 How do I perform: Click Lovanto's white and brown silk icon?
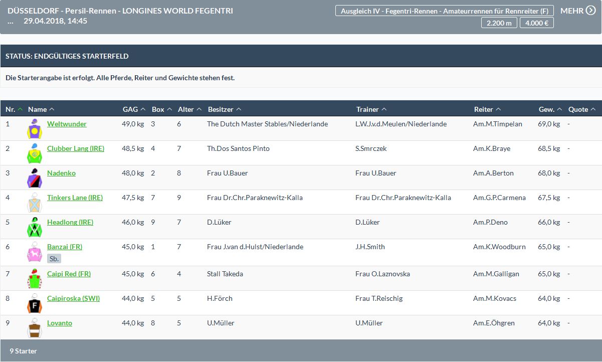pos(34,328)
